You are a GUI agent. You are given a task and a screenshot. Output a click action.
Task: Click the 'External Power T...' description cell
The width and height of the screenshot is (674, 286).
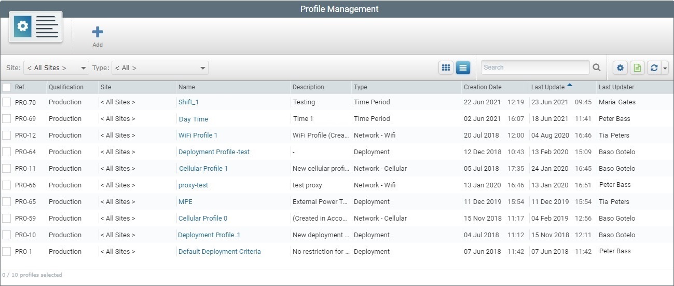(x=320, y=202)
